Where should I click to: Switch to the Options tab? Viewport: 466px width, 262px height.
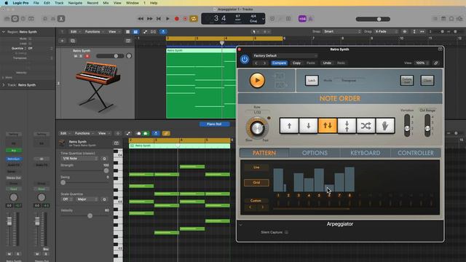315,153
